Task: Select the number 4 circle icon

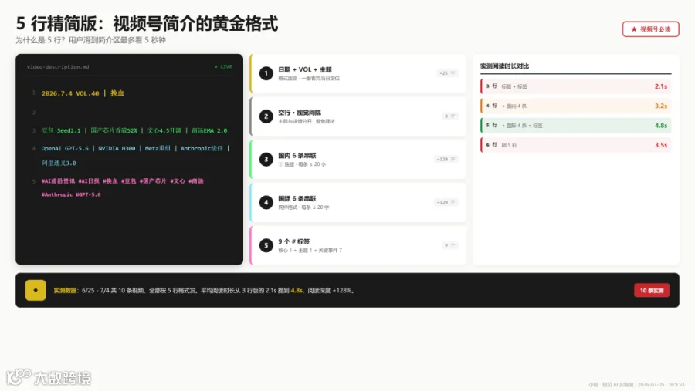Action: [266, 202]
